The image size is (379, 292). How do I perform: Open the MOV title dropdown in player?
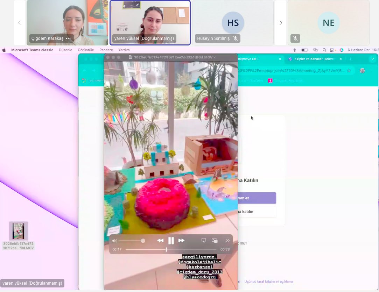click(x=215, y=57)
